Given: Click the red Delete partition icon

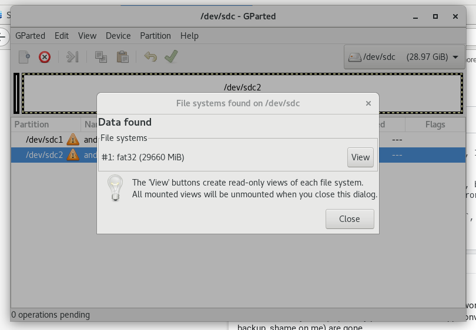Looking at the screenshot, I should click(x=45, y=57).
